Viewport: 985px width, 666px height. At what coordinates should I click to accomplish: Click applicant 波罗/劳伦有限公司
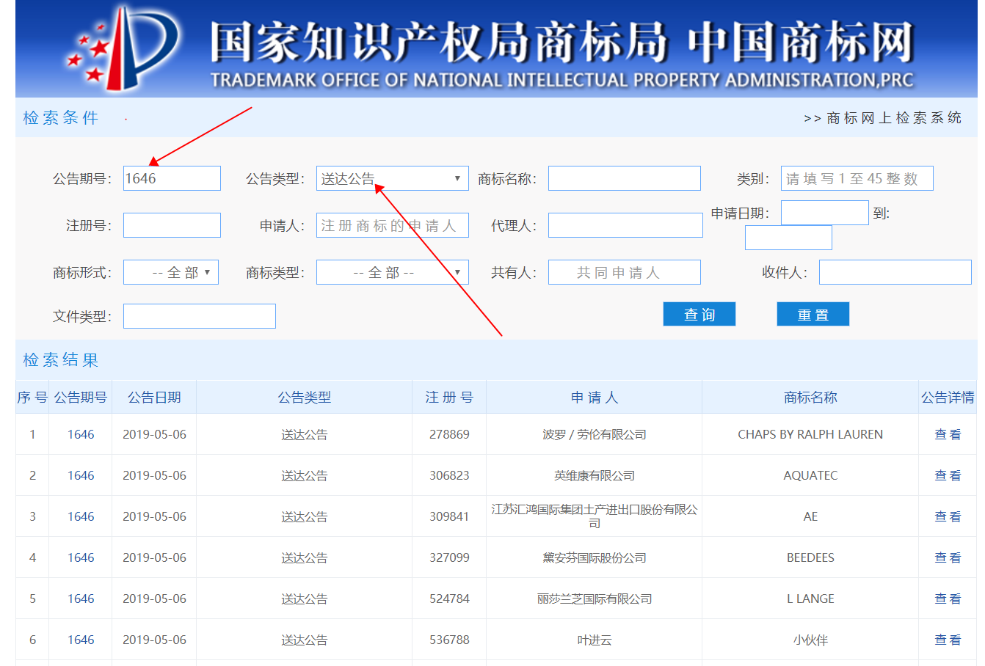coord(595,434)
